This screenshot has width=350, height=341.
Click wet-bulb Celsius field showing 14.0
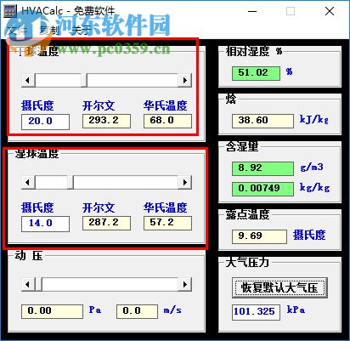pos(45,224)
